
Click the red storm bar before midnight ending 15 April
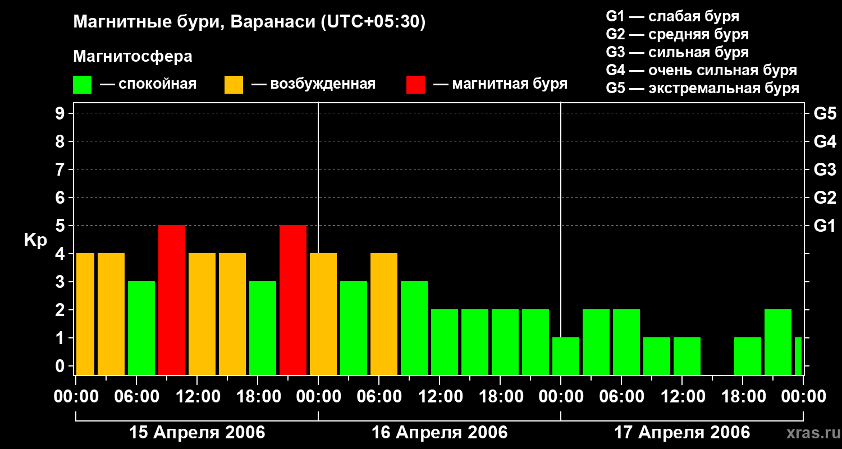point(293,300)
